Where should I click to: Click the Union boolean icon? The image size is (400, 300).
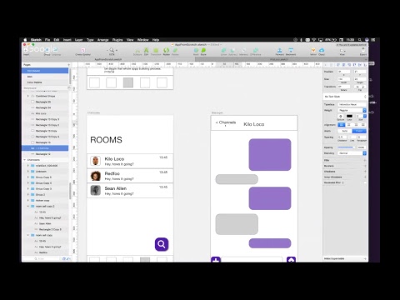point(223,50)
